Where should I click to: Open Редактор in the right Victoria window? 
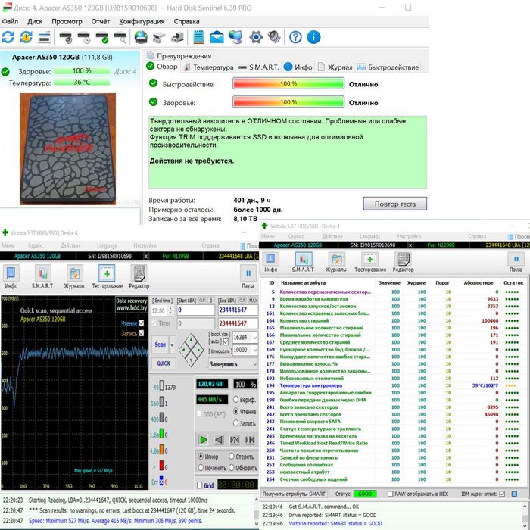[403, 262]
